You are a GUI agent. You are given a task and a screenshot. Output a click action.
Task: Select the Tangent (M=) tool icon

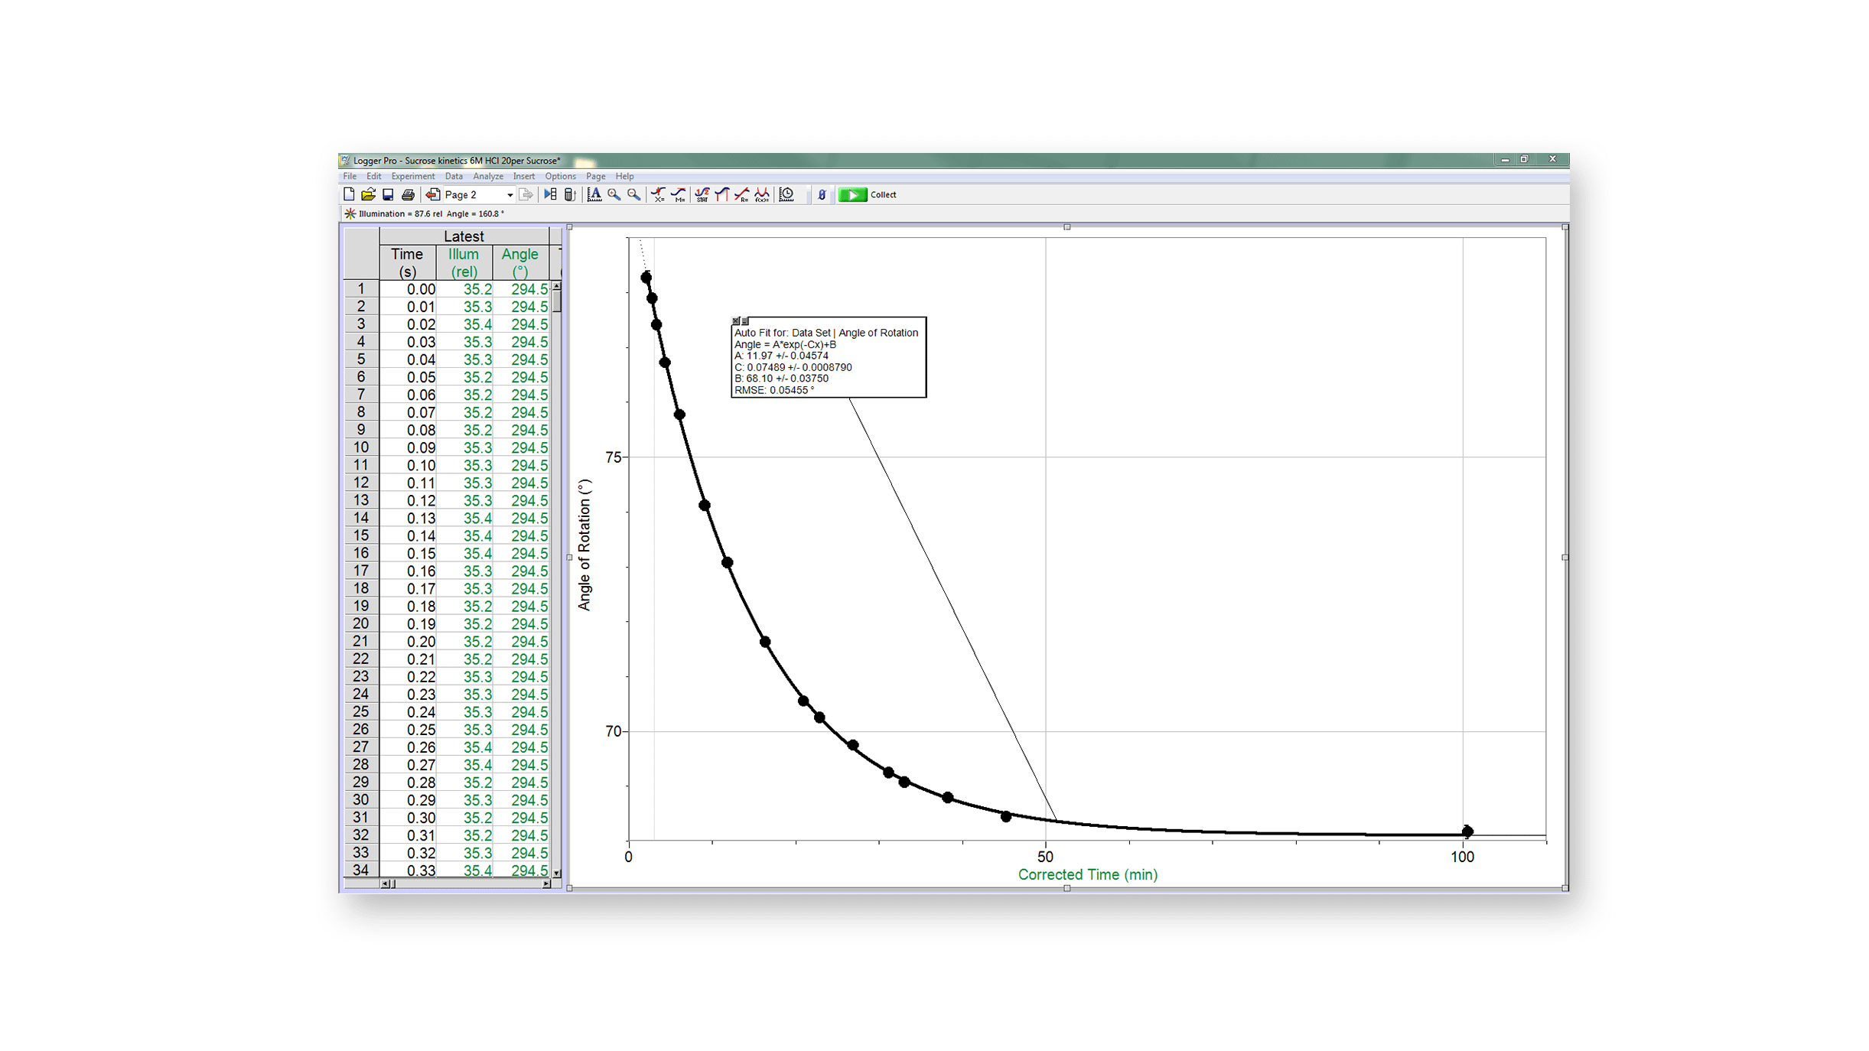pos(678,194)
